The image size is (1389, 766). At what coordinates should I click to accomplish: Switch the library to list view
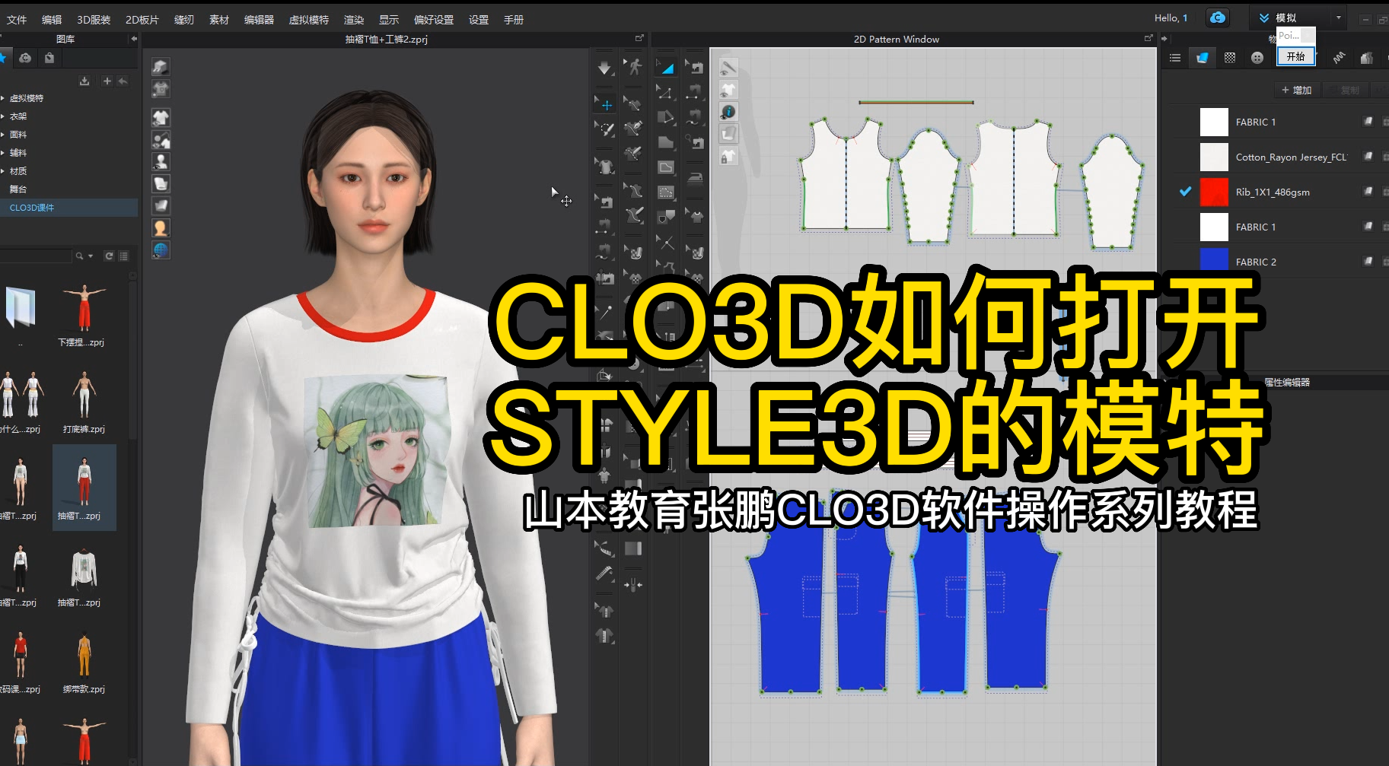click(124, 256)
